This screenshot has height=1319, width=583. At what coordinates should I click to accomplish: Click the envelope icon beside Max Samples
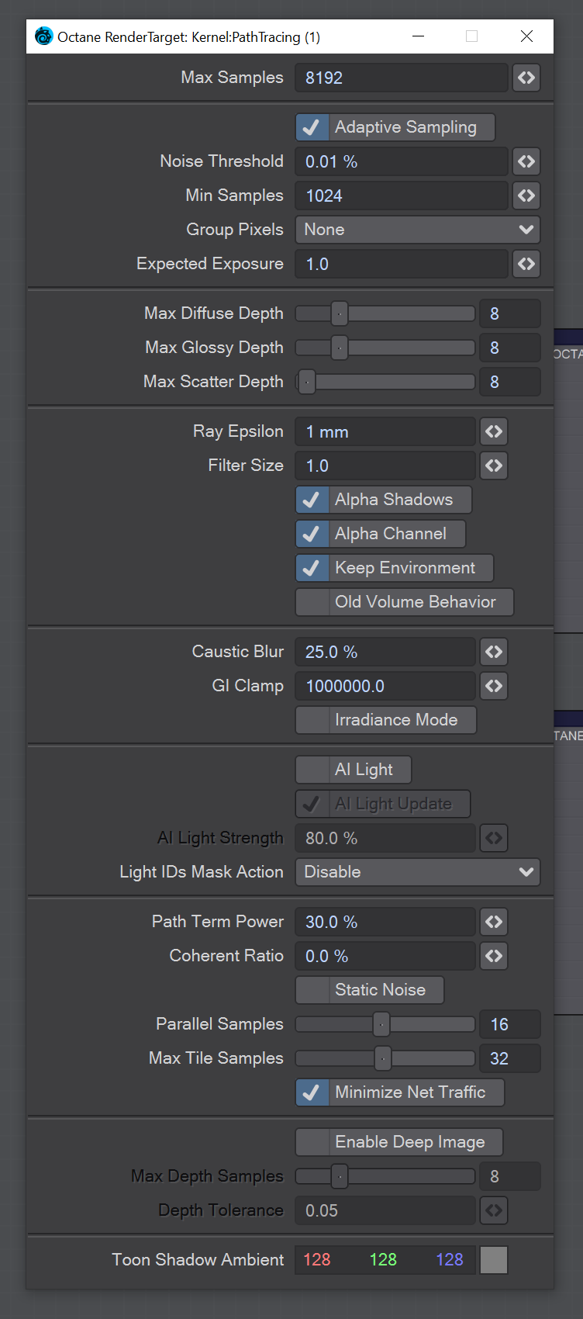(526, 78)
